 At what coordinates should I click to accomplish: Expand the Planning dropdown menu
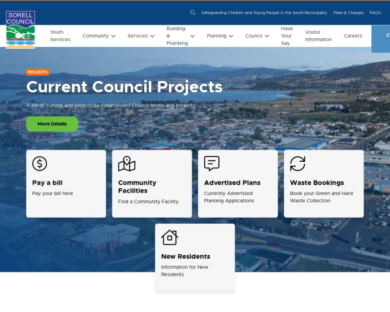pos(220,36)
